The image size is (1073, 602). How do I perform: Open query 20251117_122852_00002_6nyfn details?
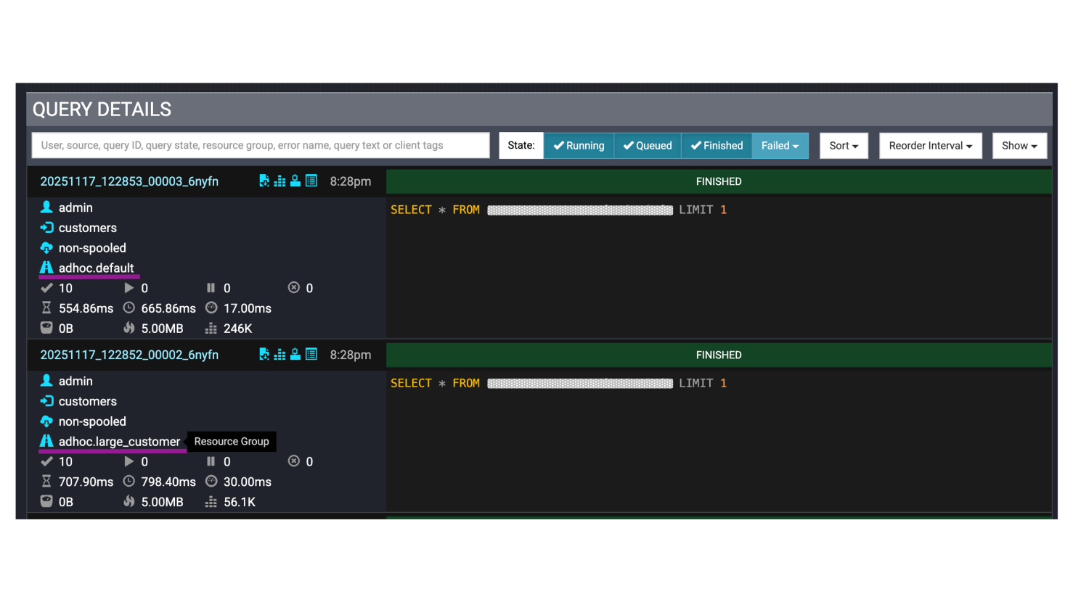click(129, 355)
